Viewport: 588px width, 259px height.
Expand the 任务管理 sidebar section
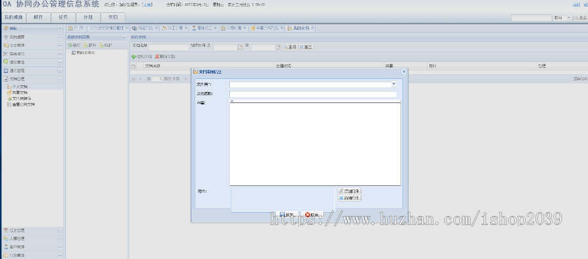60,230
